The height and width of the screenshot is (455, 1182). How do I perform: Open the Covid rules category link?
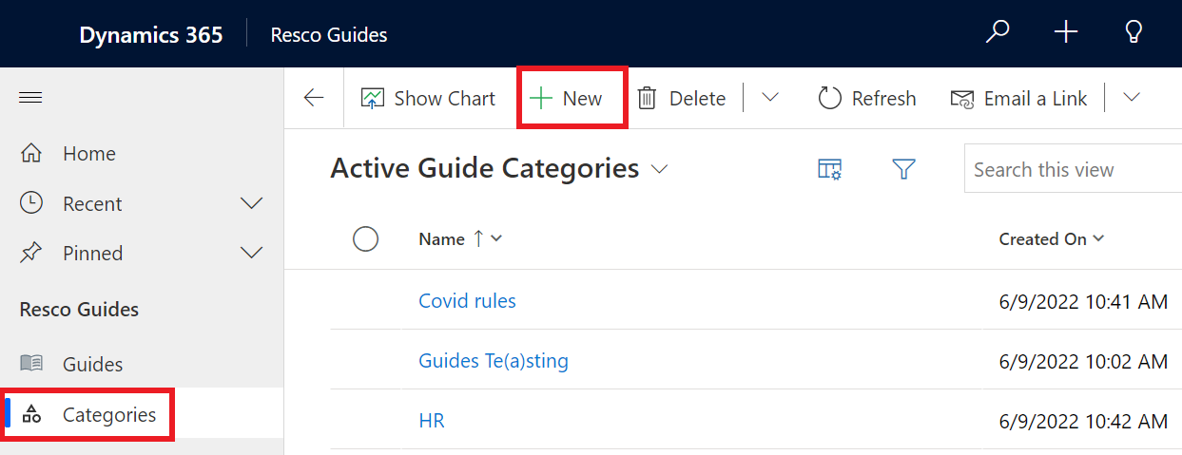(467, 301)
